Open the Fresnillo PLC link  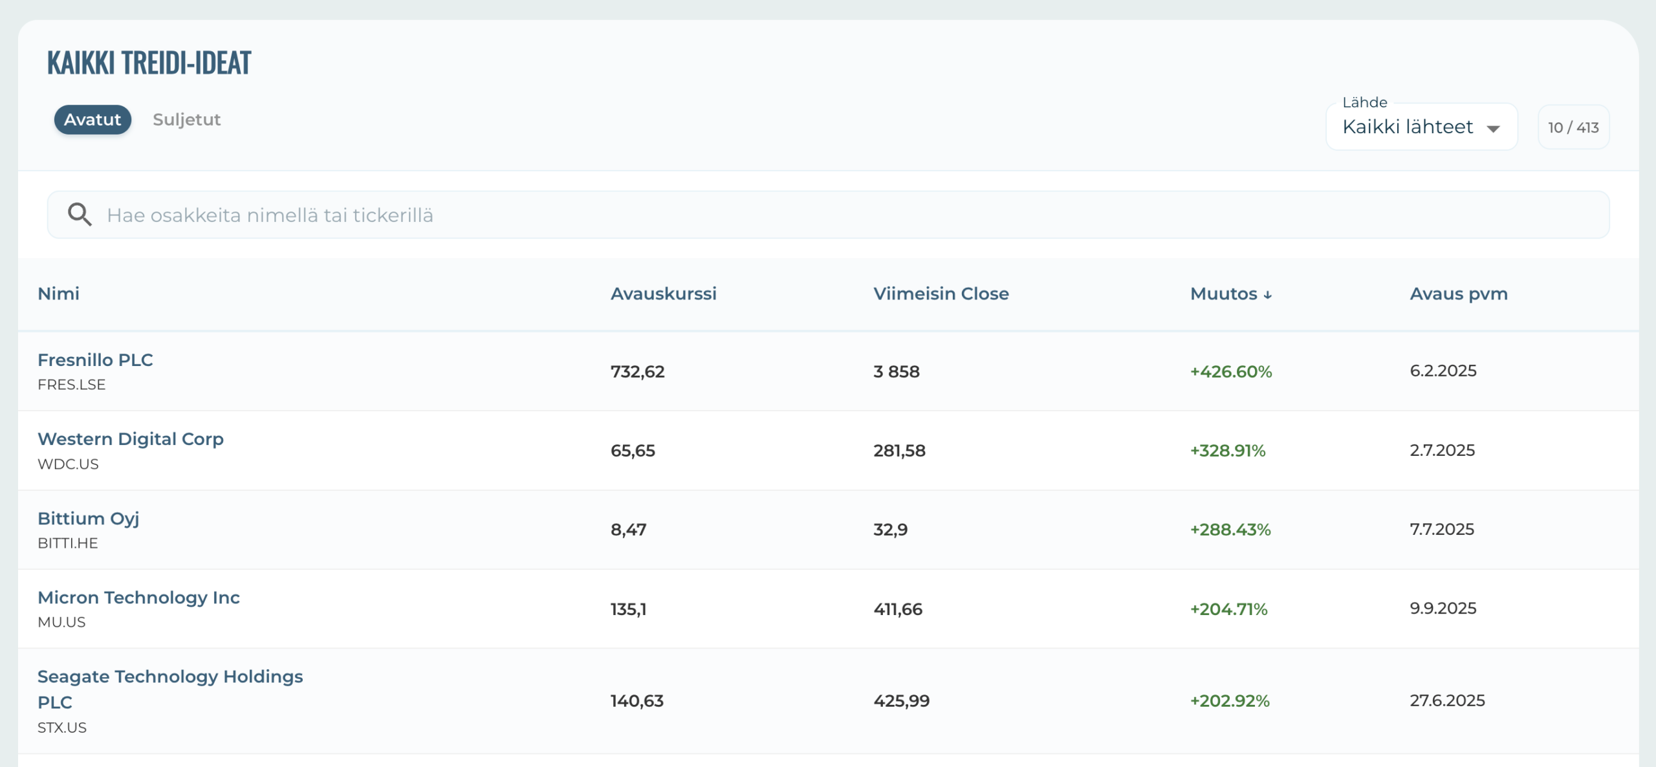95,360
